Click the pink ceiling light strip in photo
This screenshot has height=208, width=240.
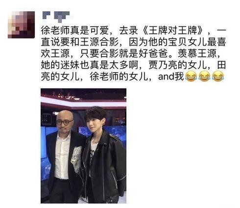point(83,101)
